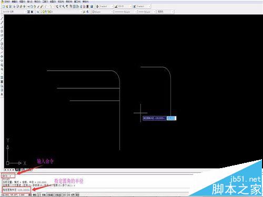Click the Open file icon
This screenshot has width=263, height=197.
[7, 6]
